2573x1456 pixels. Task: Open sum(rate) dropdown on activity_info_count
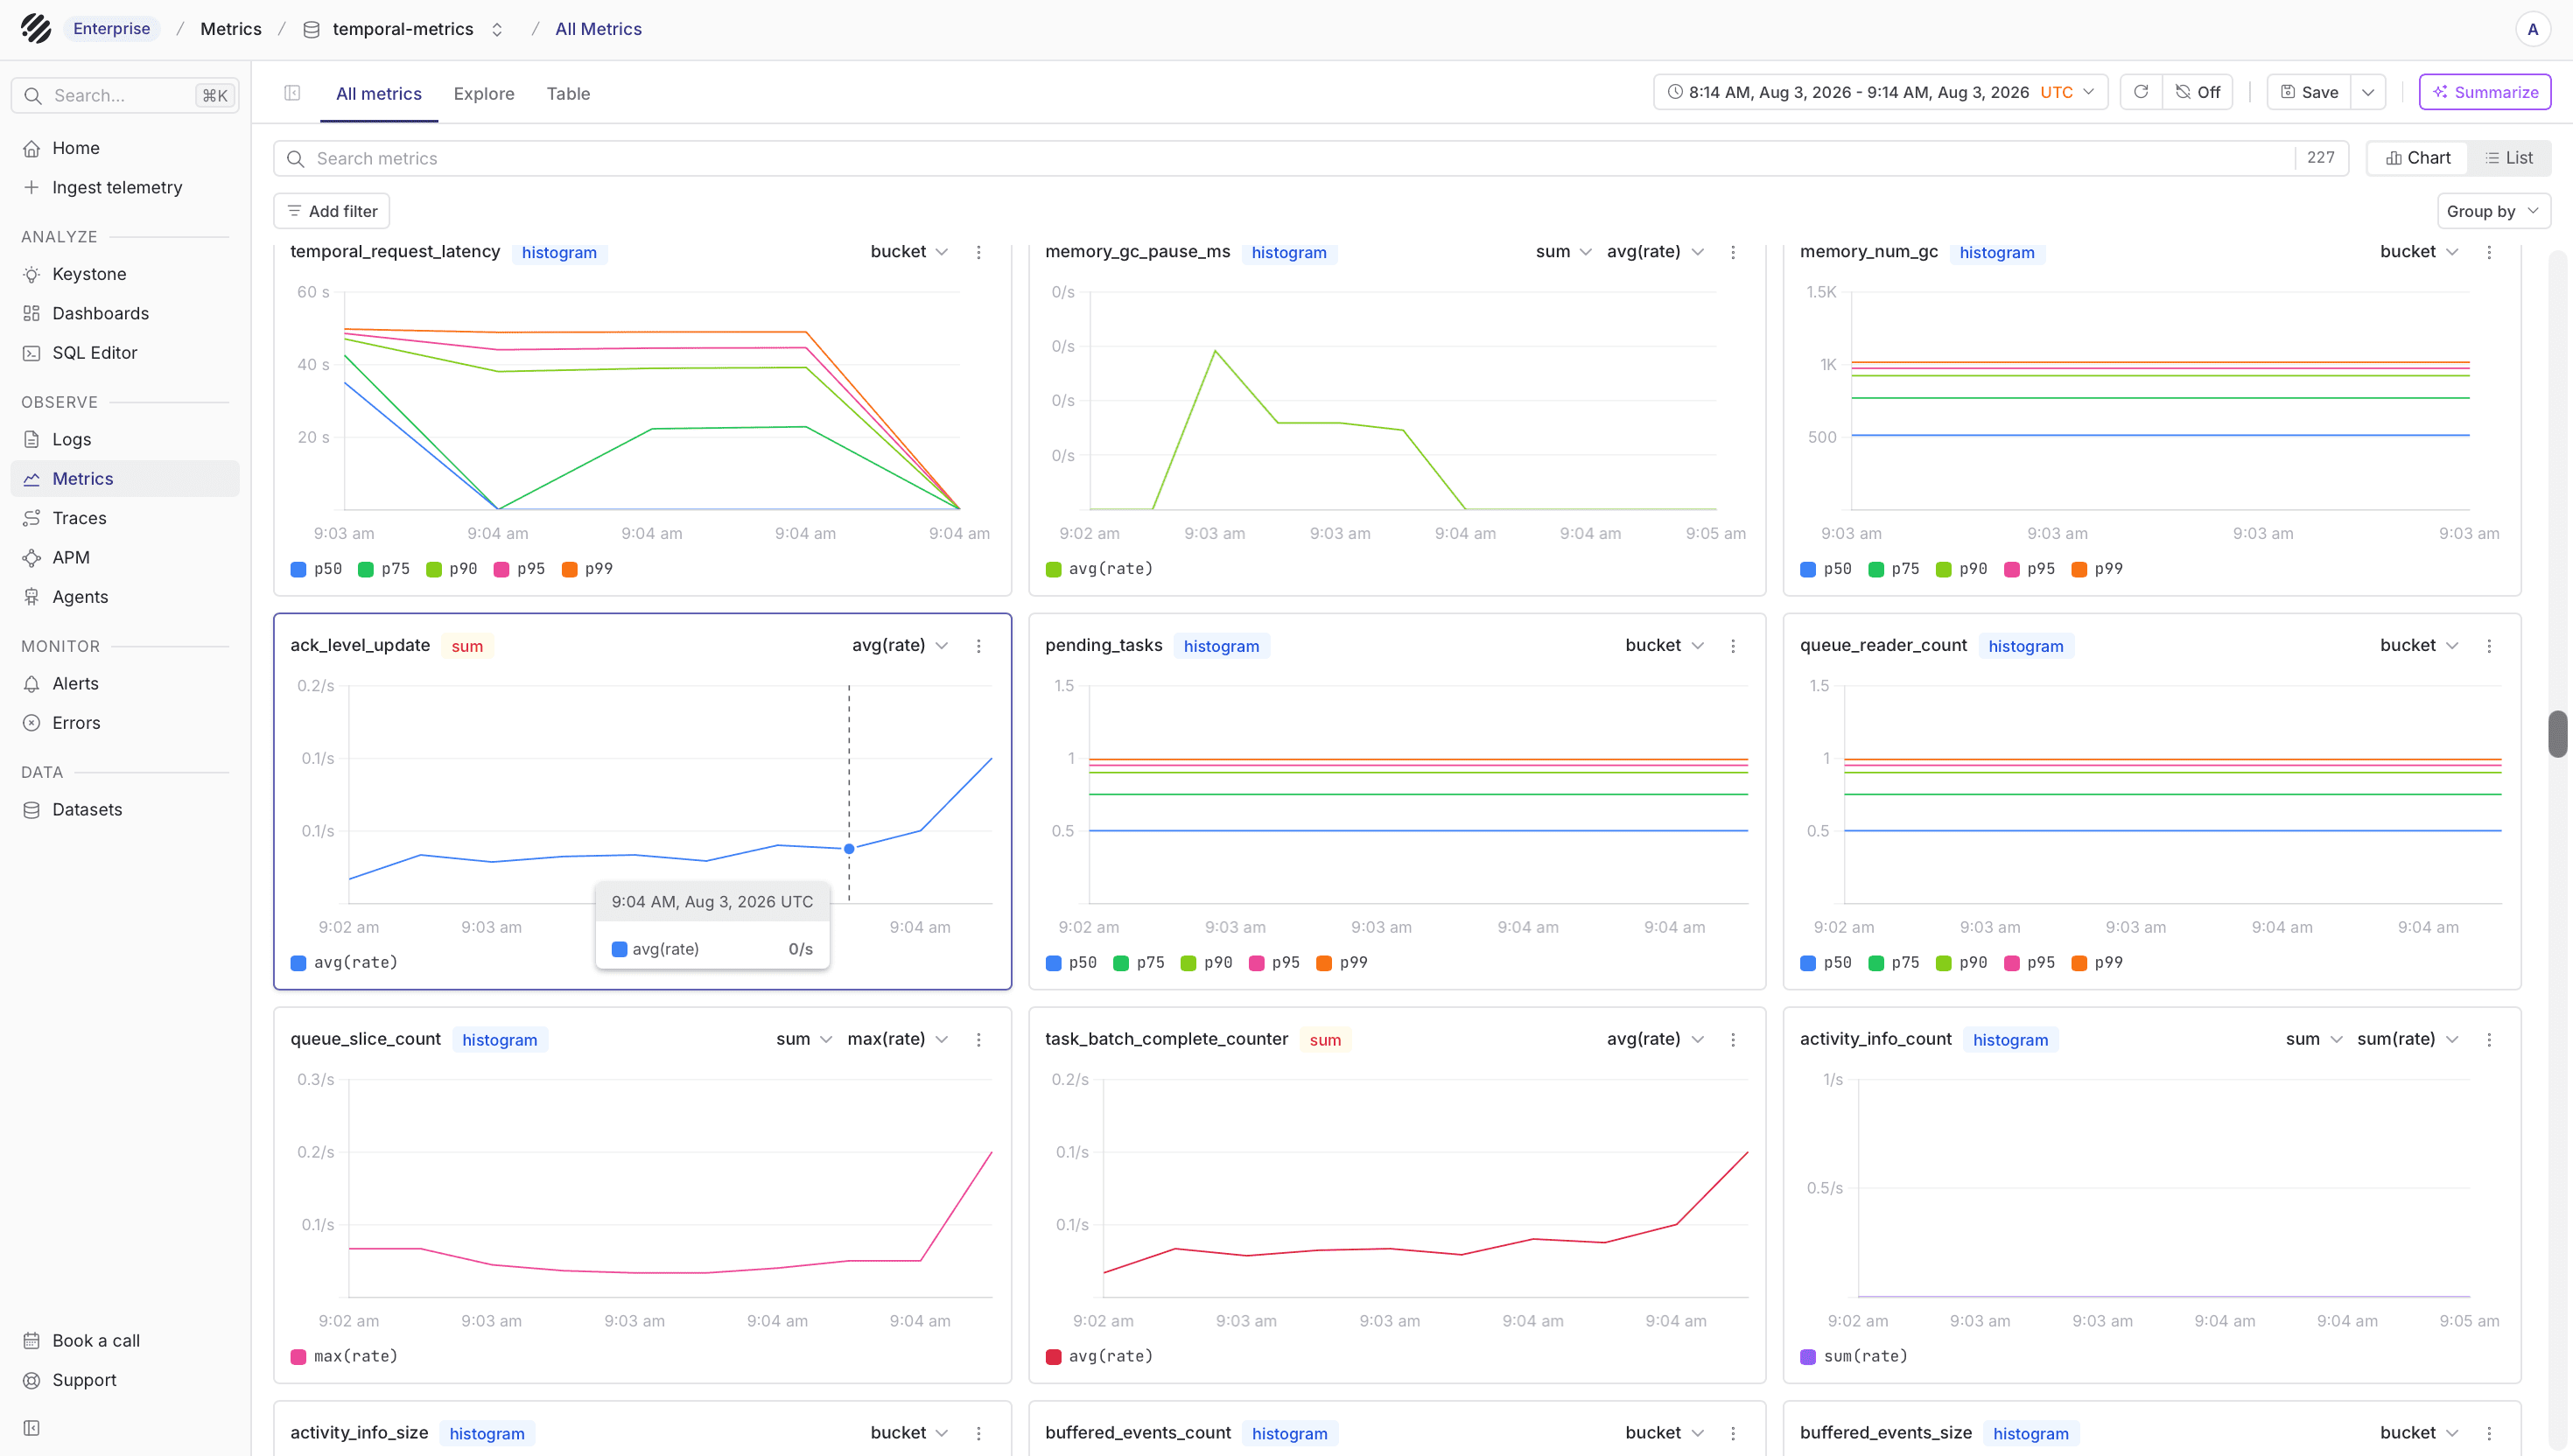tap(2407, 1040)
